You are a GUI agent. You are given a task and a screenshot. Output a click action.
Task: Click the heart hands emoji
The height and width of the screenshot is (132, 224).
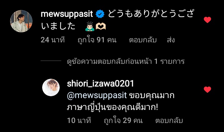coord(101,26)
